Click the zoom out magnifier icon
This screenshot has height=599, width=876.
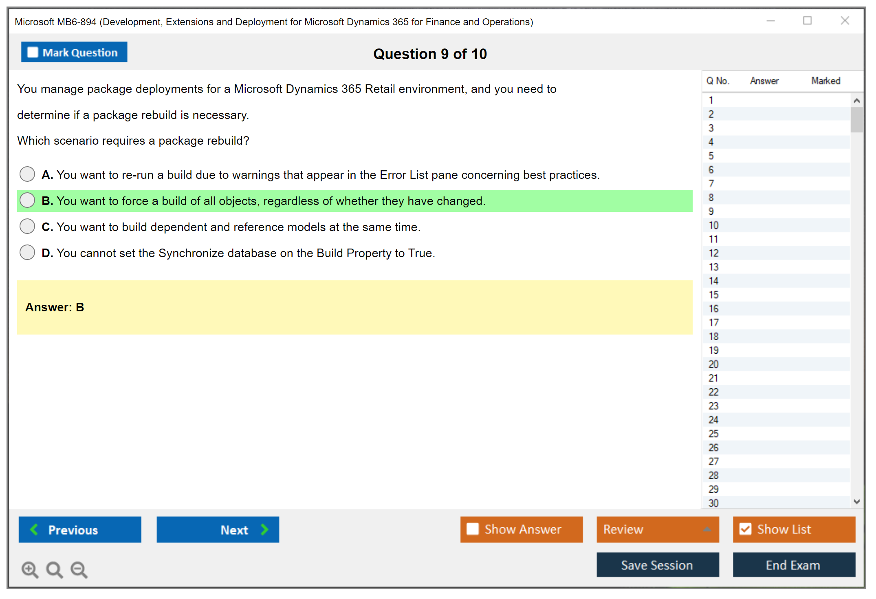pyautogui.click(x=79, y=569)
